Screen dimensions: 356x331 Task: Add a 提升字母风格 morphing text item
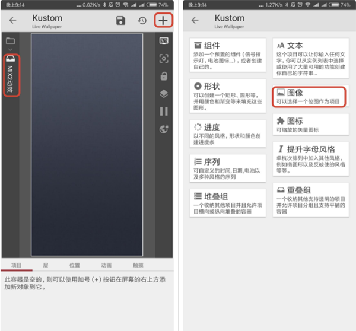(311, 159)
